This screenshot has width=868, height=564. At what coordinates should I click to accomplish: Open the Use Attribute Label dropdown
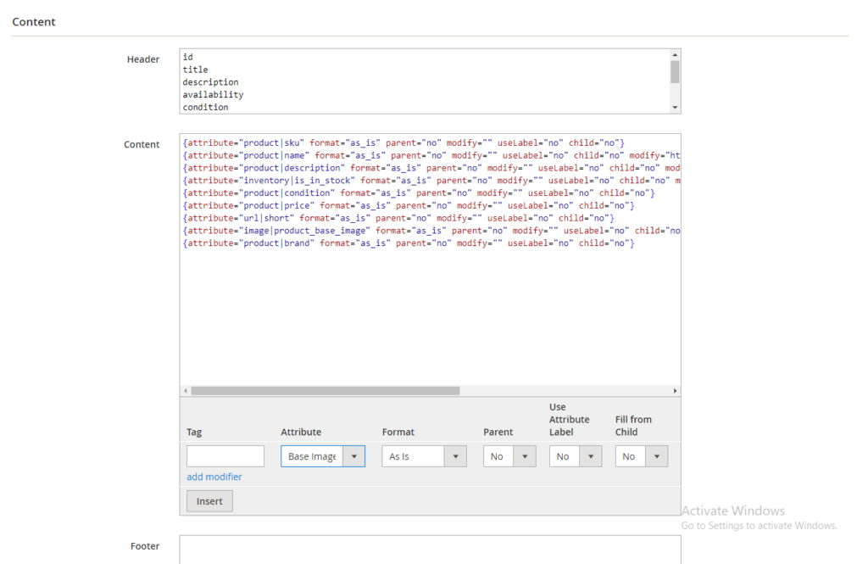coord(576,456)
